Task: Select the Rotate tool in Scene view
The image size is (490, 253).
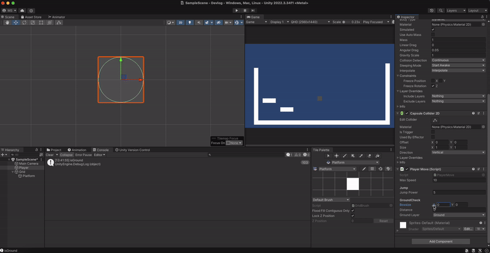Action: (x=24, y=23)
